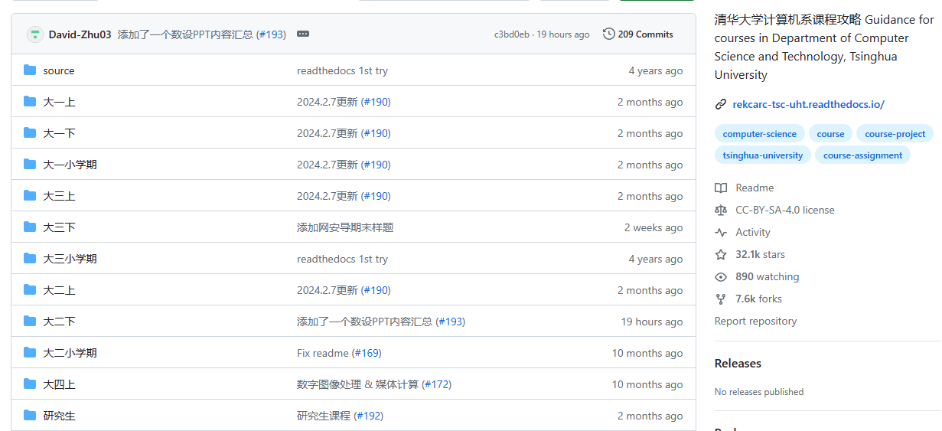The width and height of the screenshot is (942, 431).
Task: Click the 大三上 folder icon
Action: pyautogui.click(x=30, y=196)
